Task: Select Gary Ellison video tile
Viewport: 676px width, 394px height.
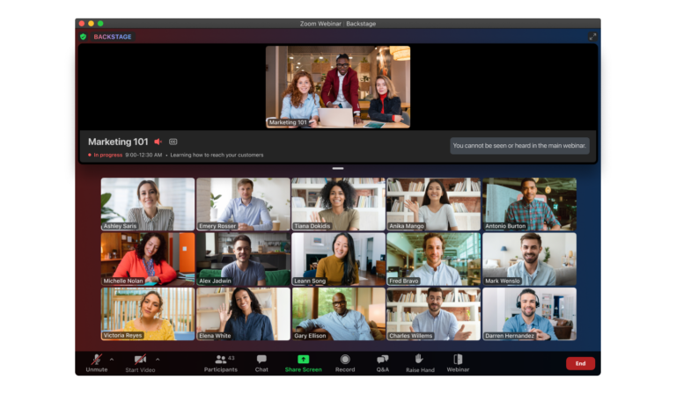Action: 338,314
